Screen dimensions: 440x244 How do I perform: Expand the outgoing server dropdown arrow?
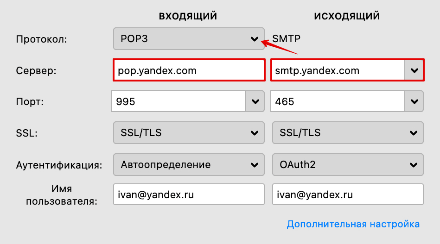(x=414, y=71)
